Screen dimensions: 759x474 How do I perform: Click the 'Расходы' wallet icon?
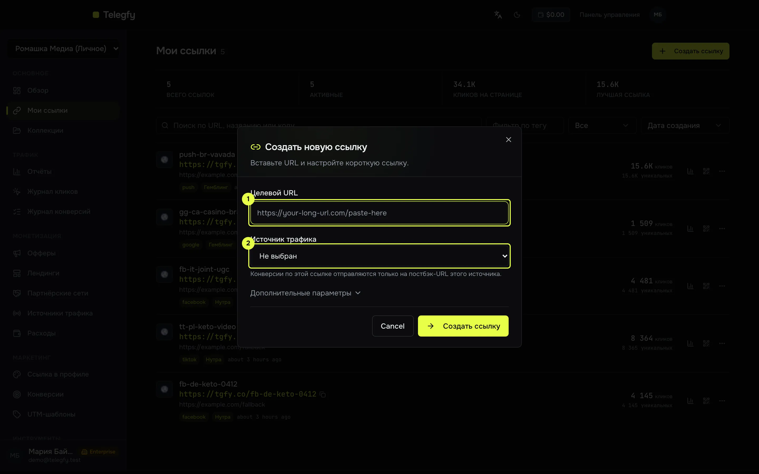17,333
